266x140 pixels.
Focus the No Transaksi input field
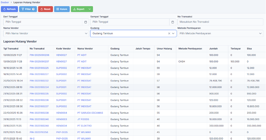click(220, 22)
